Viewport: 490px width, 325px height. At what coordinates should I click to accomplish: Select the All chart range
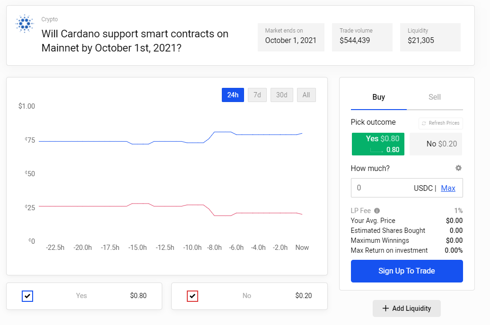click(x=306, y=95)
